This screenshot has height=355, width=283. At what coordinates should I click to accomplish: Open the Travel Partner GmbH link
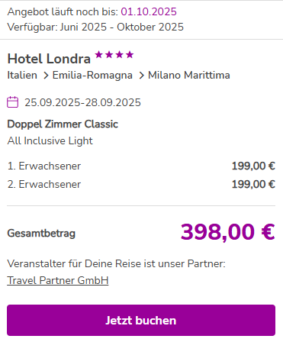click(58, 280)
